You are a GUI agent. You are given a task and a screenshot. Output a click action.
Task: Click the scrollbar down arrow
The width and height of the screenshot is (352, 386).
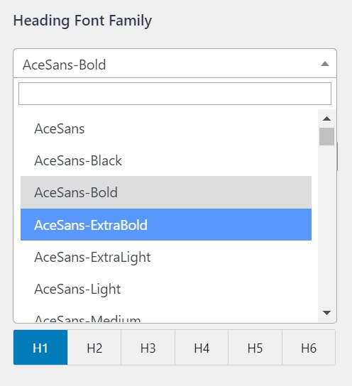326,313
